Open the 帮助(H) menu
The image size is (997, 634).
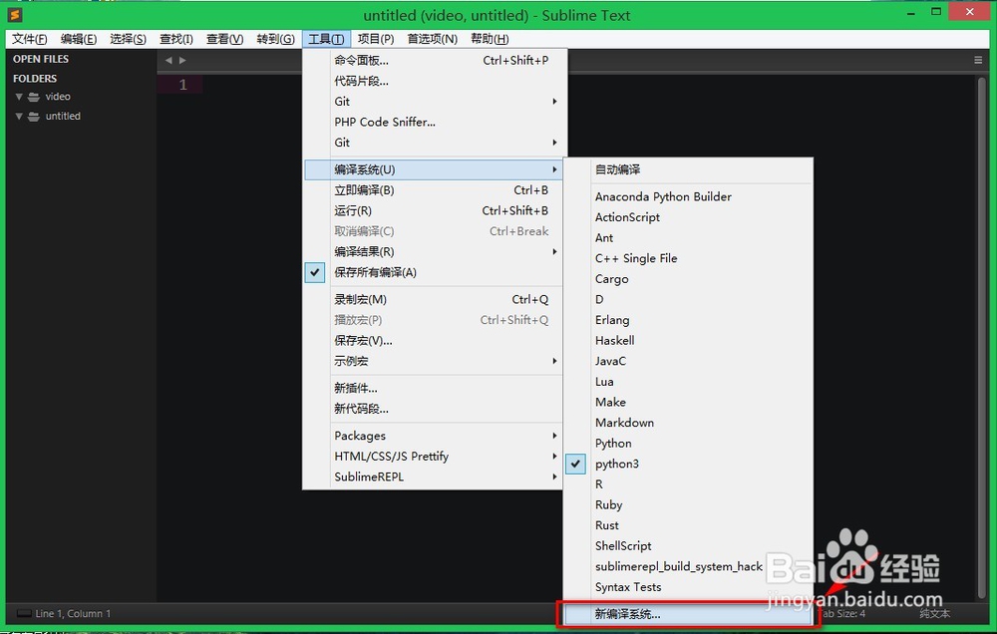(490, 39)
